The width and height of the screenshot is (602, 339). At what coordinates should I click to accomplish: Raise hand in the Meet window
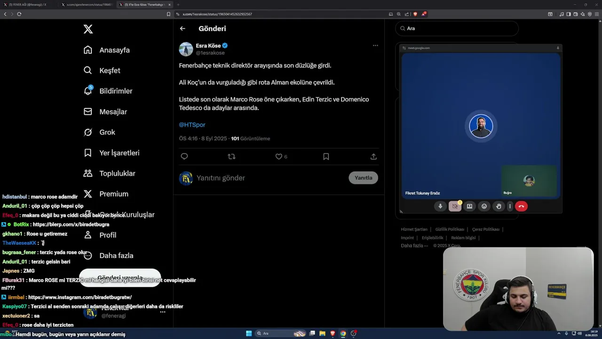click(x=499, y=206)
